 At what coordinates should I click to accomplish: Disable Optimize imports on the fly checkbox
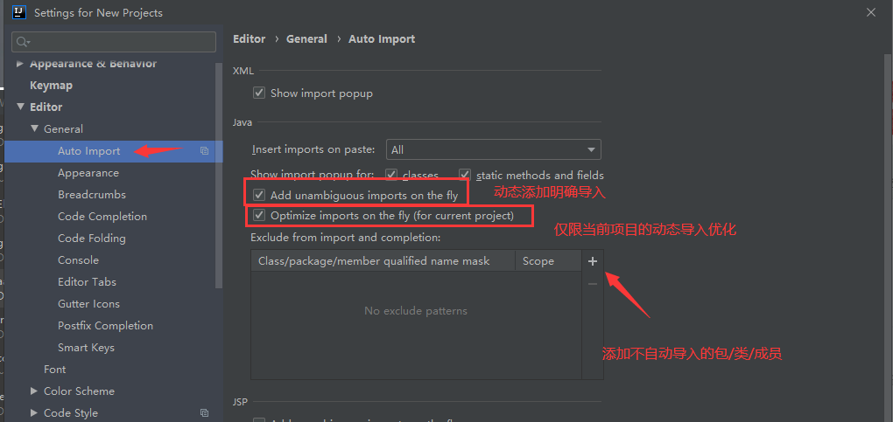click(259, 216)
